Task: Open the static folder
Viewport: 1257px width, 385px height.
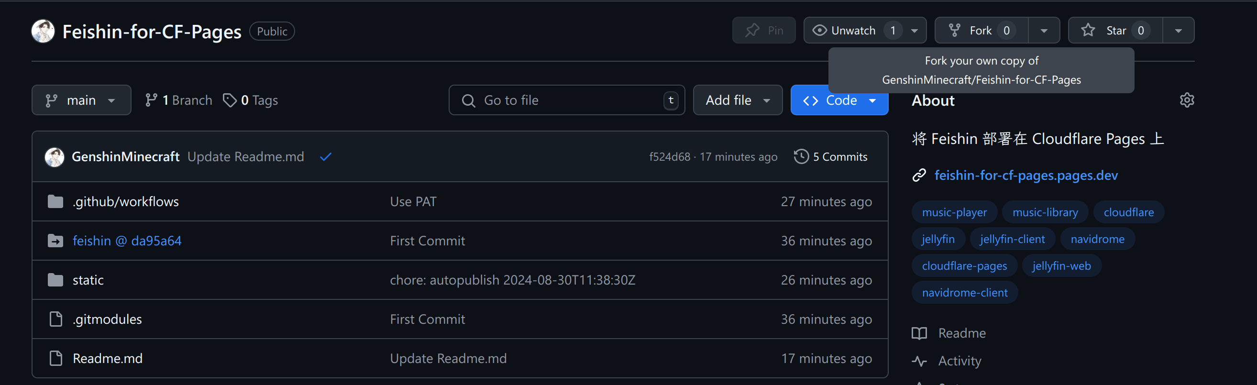Action: pos(88,280)
